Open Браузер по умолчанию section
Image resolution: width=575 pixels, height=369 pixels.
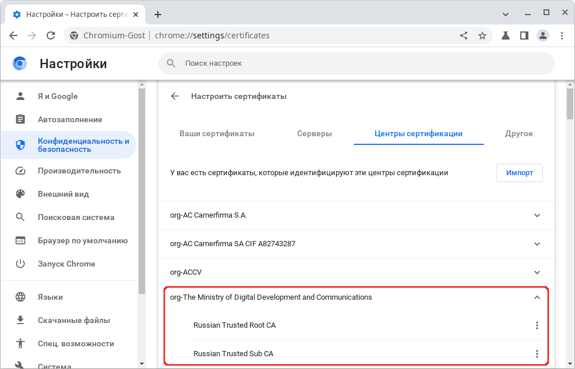[69, 240]
